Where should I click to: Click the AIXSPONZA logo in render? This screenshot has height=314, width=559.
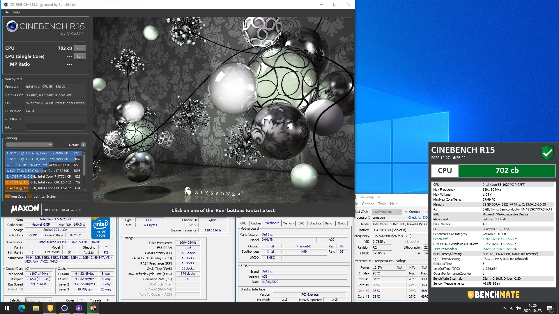(213, 192)
